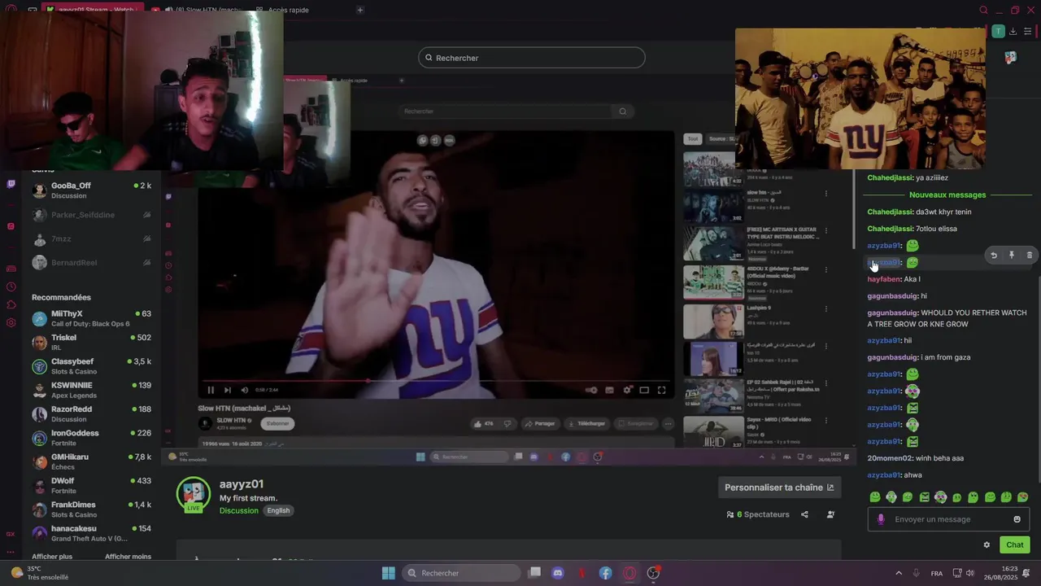Open KSWINNIIE recommended channel

pyautogui.click(x=91, y=390)
